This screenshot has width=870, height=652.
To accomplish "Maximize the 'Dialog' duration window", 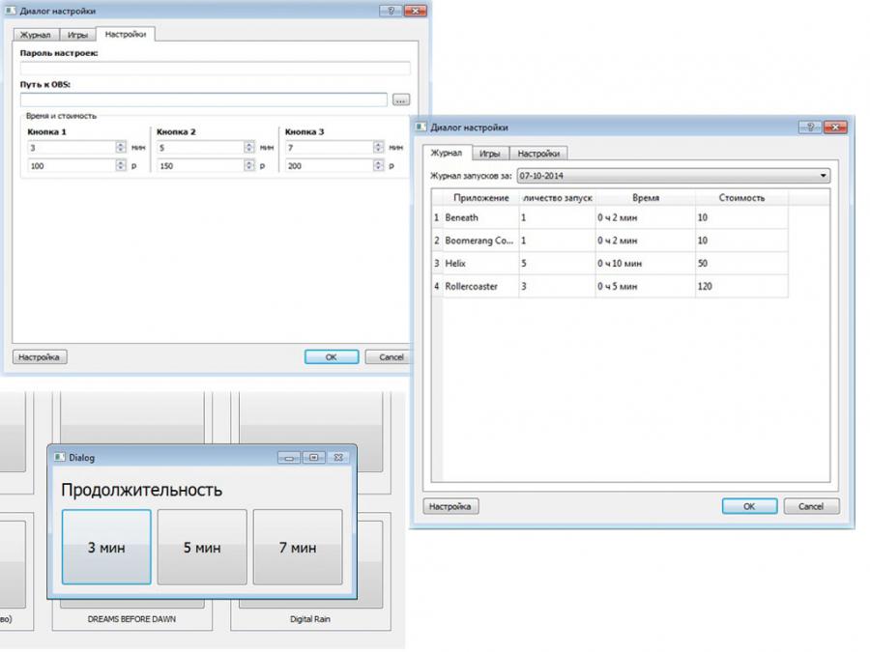I will 313,457.
